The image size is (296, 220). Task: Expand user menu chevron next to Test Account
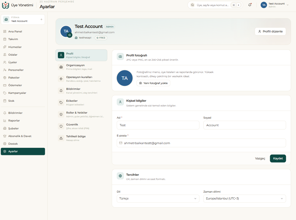coord(288,5)
